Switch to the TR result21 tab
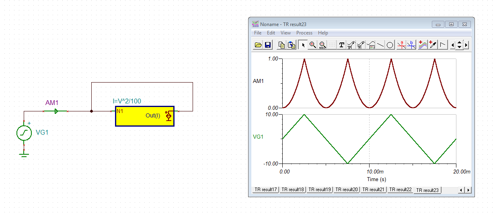Screen dimensions: 495x214 tap(374, 190)
